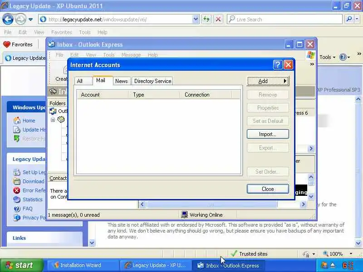This screenshot has width=363, height=272.
Task: Open the Internet Explorer Favorites menu
Action: click(x=62, y=32)
